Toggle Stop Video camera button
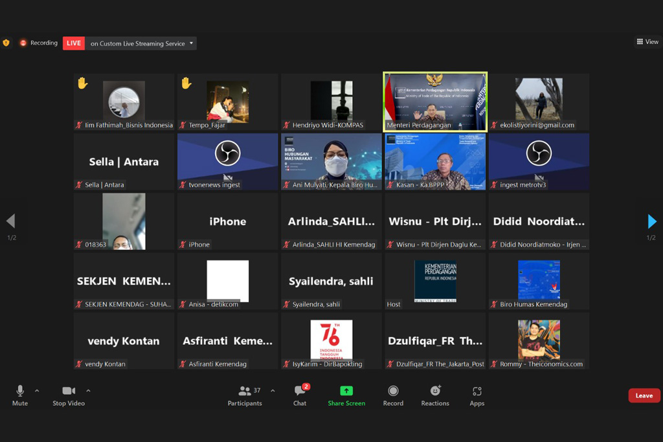Image resolution: width=663 pixels, height=442 pixels. point(69,392)
